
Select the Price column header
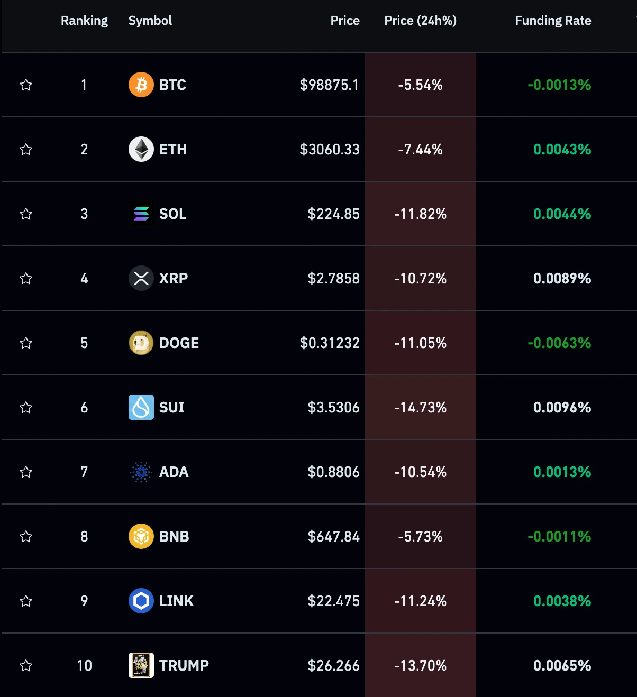coord(345,21)
